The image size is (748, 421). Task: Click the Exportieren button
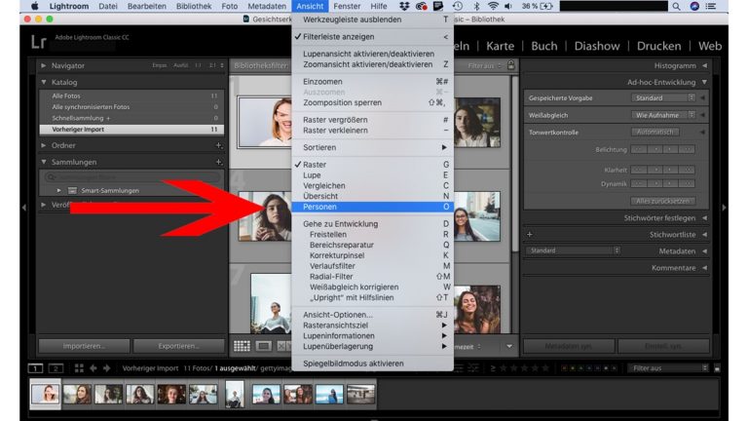[176, 346]
